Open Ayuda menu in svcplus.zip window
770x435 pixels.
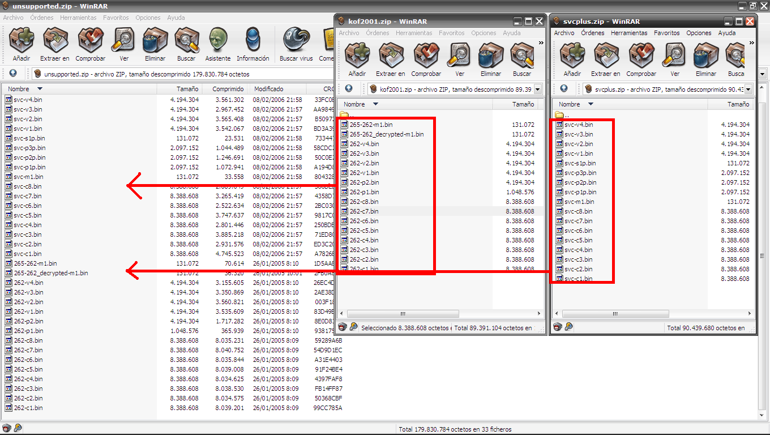coord(727,33)
